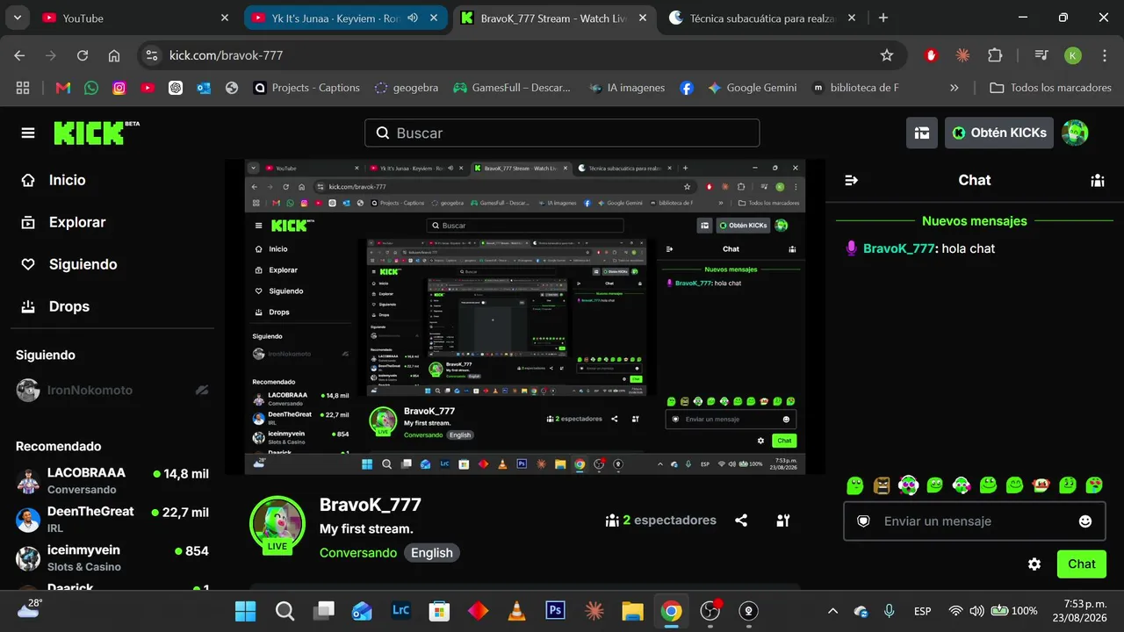Open VLC media player from the taskbar
This screenshot has height=632, width=1124.
pos(516,611)
